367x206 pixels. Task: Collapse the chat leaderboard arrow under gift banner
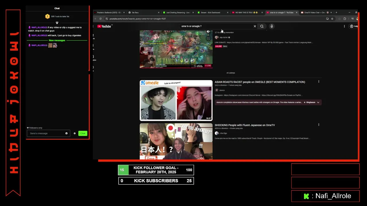(x=57, y=23)
